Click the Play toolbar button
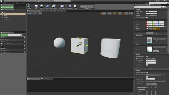This screenshot has height=95, width=169. 76,7
